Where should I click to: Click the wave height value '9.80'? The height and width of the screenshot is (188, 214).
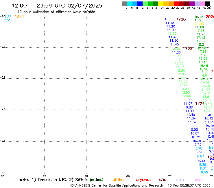189,107
